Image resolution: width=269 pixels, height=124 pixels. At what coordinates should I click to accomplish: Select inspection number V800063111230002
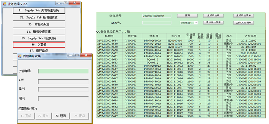point(248,56)
